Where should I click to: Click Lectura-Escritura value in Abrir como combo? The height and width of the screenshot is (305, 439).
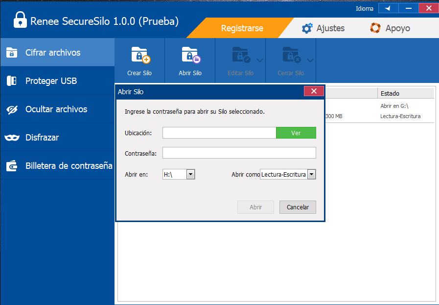coord(284,174)
